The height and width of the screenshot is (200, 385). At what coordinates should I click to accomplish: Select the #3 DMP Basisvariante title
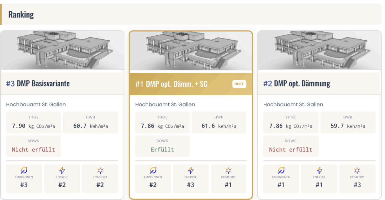38,83
